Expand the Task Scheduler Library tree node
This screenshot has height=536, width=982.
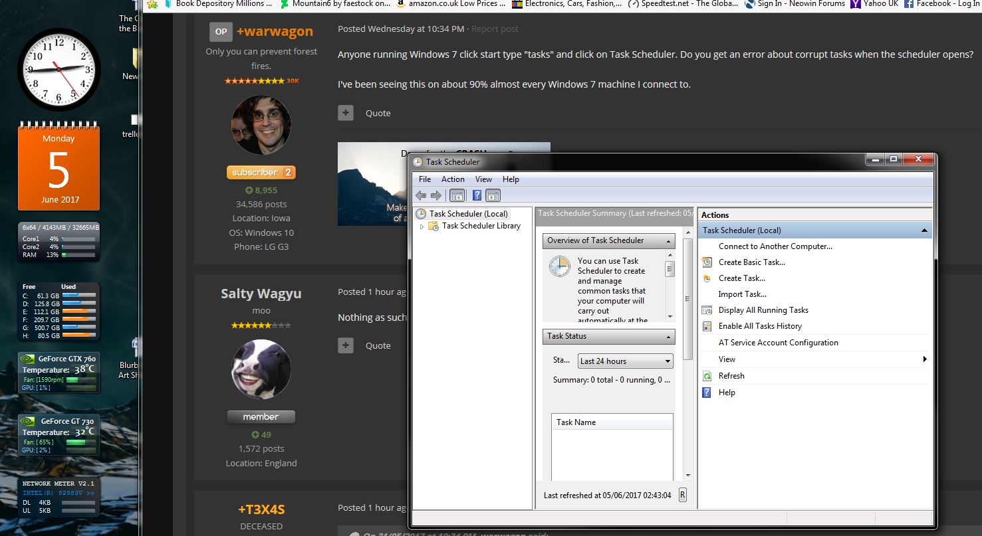422,226
